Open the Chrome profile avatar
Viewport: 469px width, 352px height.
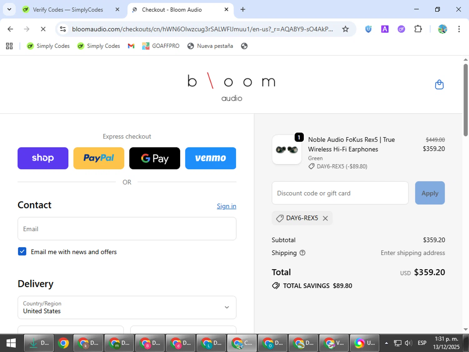click(442, 29)
